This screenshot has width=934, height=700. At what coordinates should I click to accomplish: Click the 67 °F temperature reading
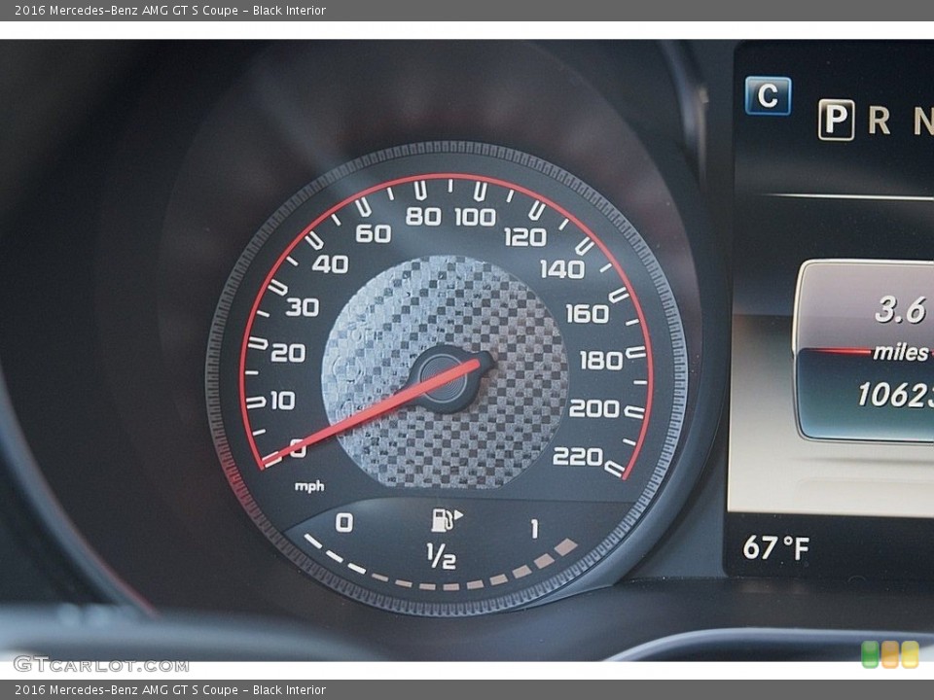[775, 547]
